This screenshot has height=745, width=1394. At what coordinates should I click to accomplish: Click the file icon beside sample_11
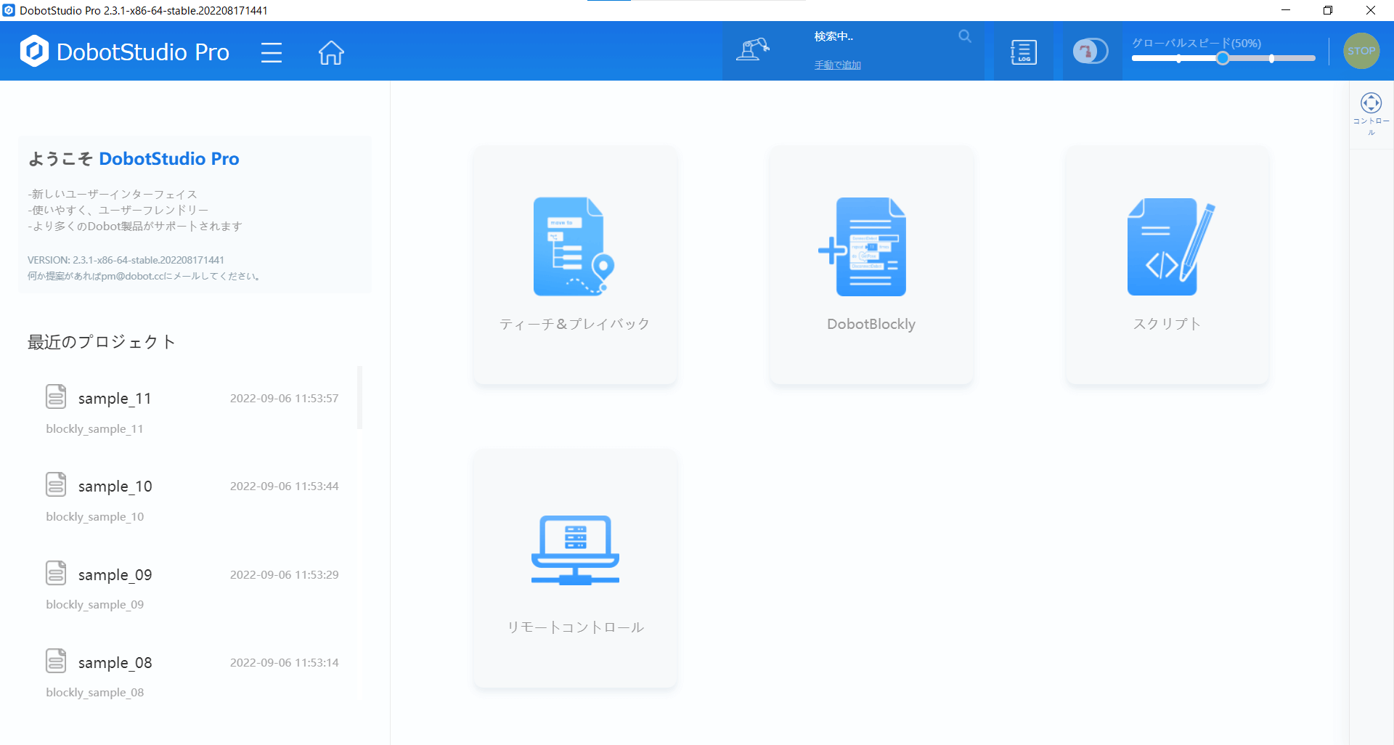tap(56, 396)
